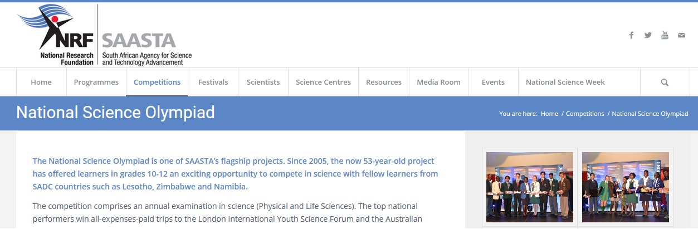Open the Science Centres menu
This screenshot has width=698, height=229.
coord(323,82)
